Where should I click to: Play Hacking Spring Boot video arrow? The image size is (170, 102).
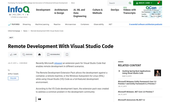click(119, 71)
